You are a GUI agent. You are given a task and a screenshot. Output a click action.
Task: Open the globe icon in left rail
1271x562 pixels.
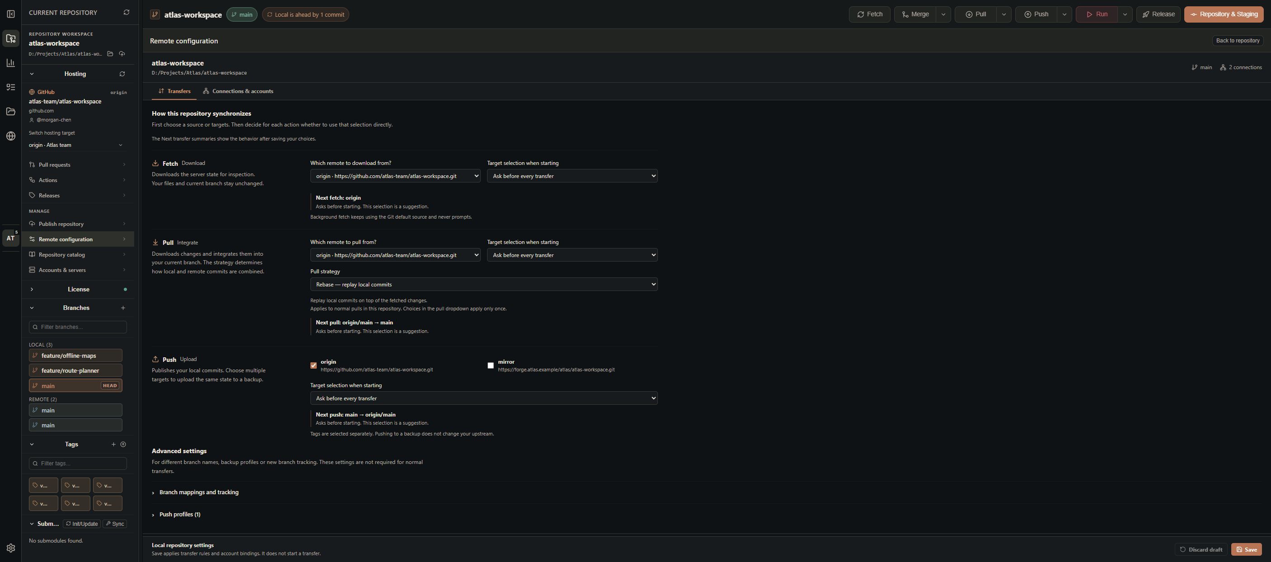click(x=10, y=136)
